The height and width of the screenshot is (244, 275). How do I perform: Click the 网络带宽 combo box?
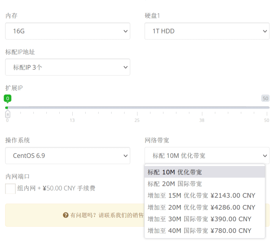click(x=207, y=155)
